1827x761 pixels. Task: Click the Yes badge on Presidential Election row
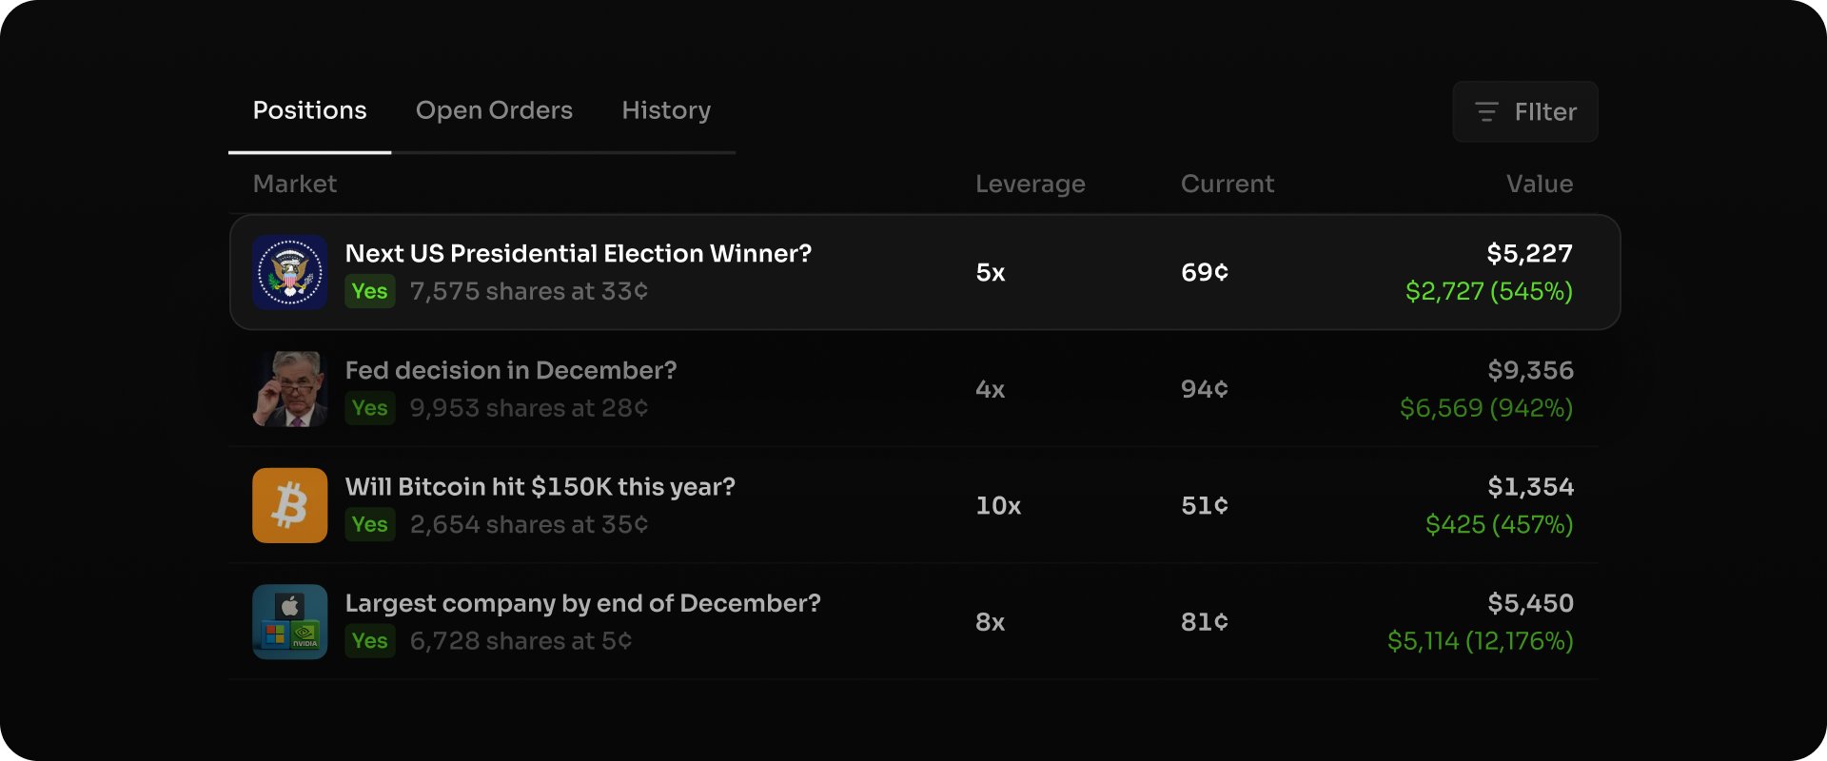point(370,291)
